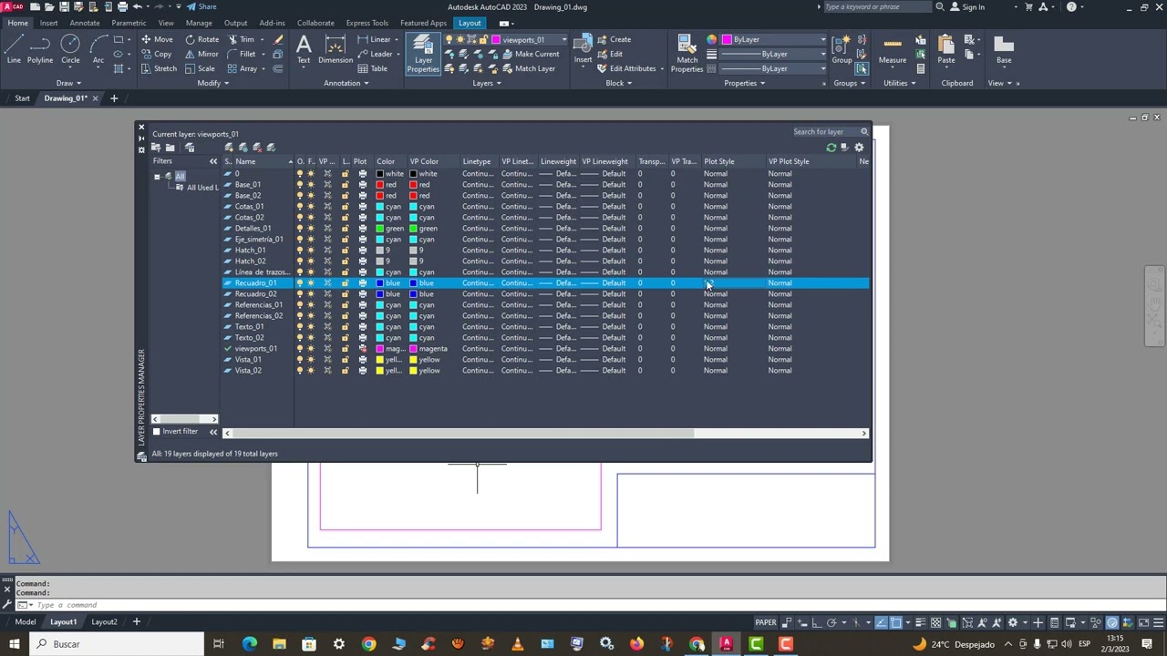The width and height of the screenshot is (1167, 656).
Task: Delete selected layer in Layer Manager
Action: tap(257, 148)
